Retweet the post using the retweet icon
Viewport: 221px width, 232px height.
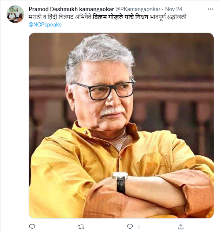[x=81, y=226]
